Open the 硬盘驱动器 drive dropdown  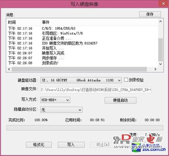[81, 80]
